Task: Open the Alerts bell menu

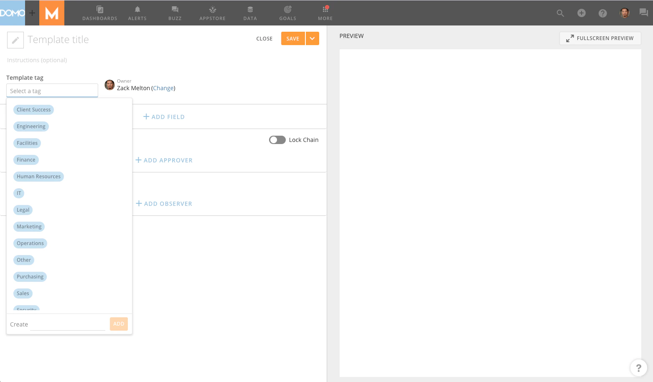Action: tap(137, 13)
